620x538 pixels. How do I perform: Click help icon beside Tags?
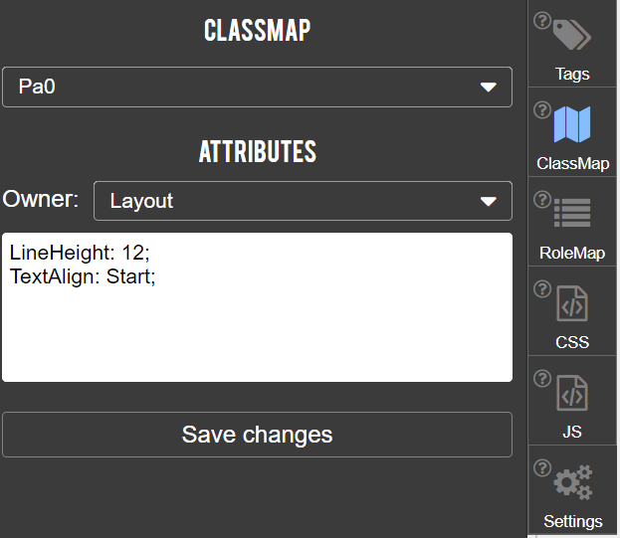pos(542,20)
